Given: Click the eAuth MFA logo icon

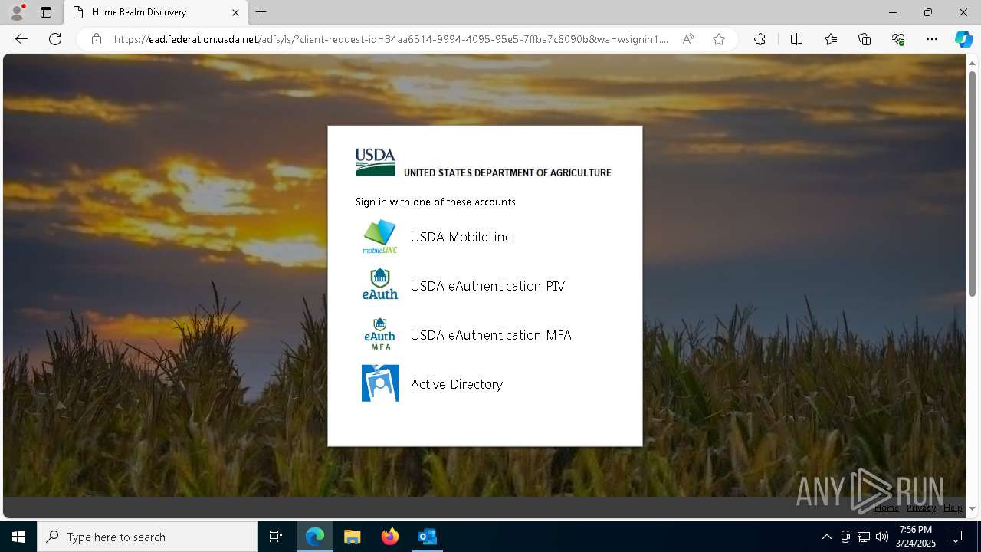Looking at the screenshot, I should click(379, 334).
